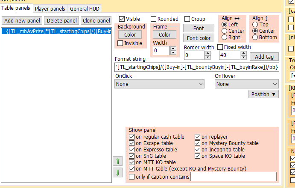Click Clone panel button
Screen dimensions: 295x188
[96, 20]
